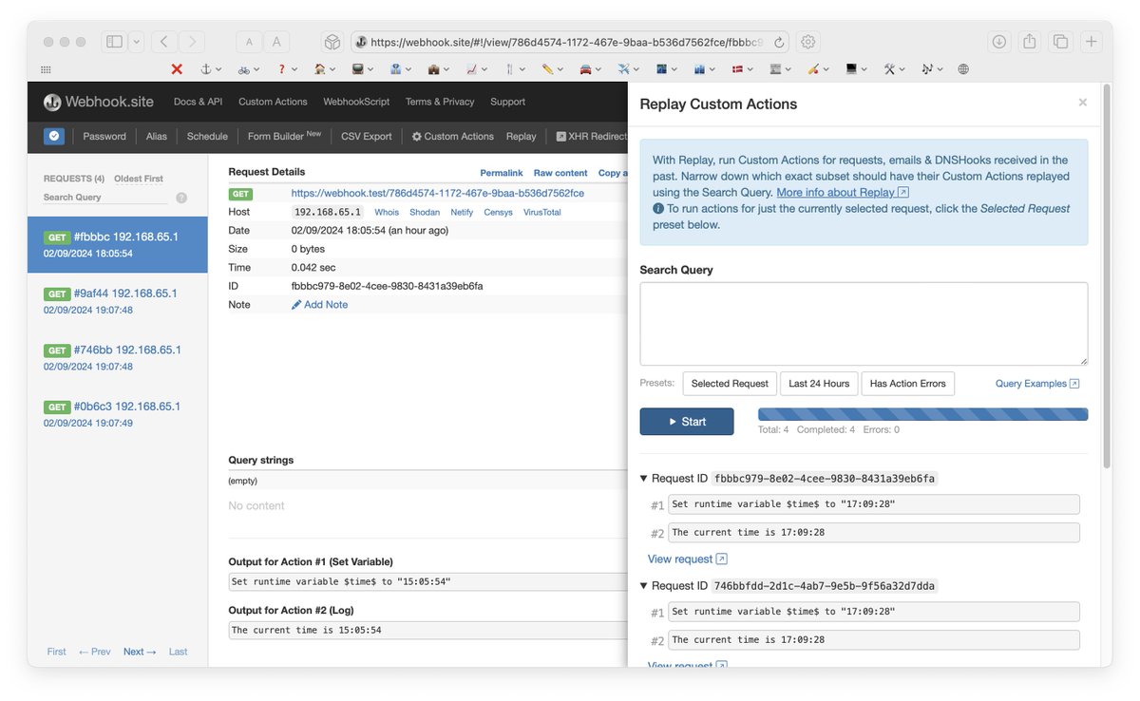Toggle the Oldest First sort order

coord(139,179)
